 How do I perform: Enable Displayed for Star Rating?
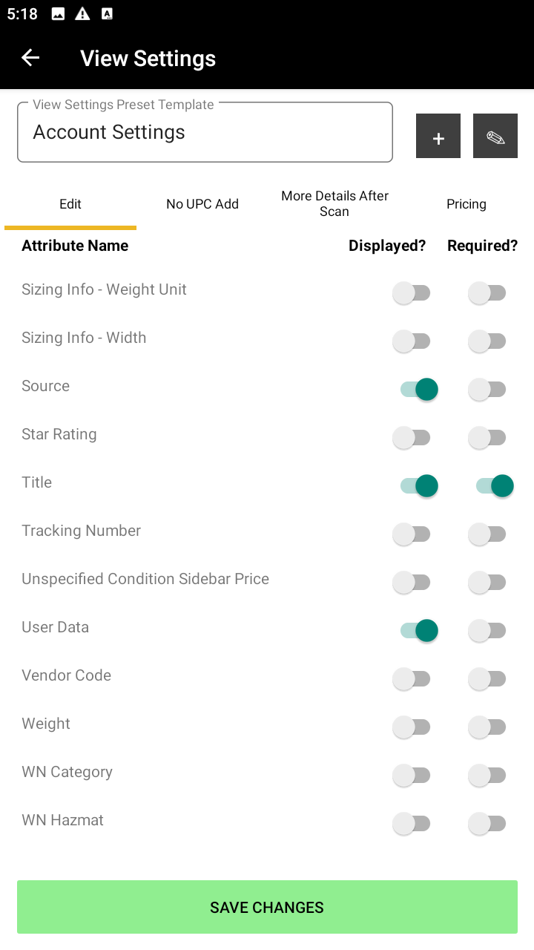[412, 437]
